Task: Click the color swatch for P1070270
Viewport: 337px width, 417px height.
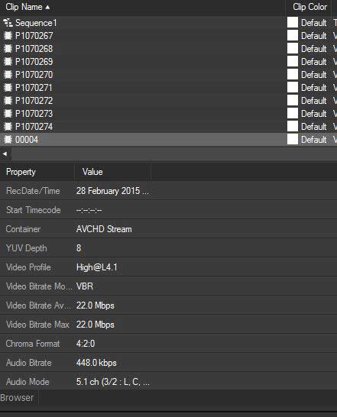Action: coord(292,75)
